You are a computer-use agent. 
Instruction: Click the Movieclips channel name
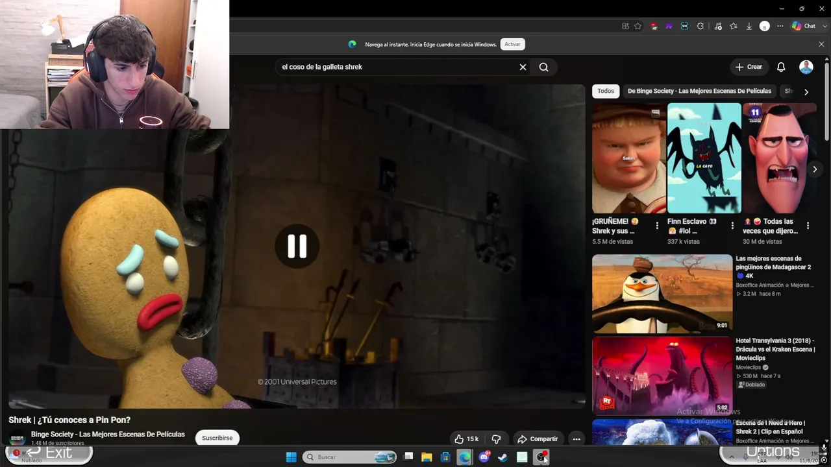pyautogui.click(x=749, y=367)
